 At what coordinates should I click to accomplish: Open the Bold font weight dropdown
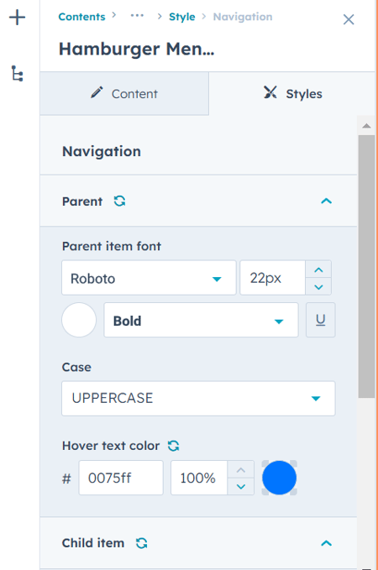(201, 320)
